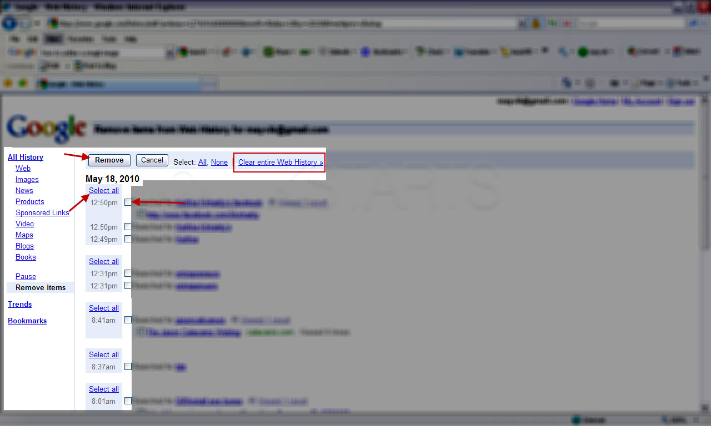711x426 pixels.
Task: Filter history by Products
Action: click(30, 202)
